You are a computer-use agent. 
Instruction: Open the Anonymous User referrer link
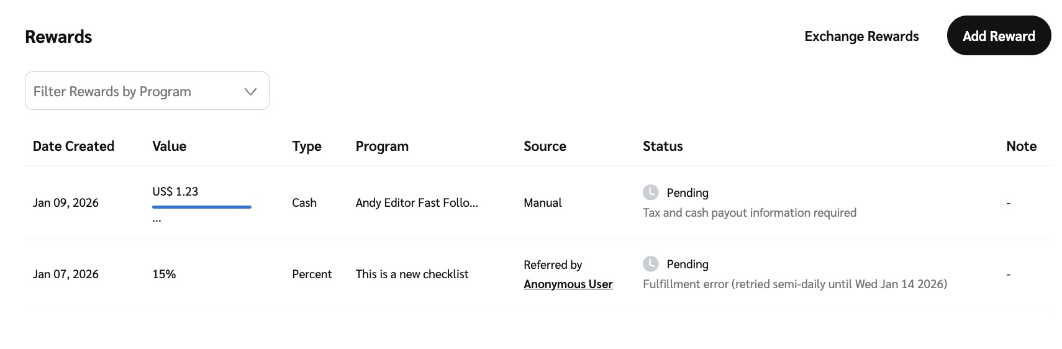click(568, 284)
